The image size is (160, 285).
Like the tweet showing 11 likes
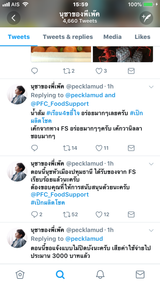tap(99, 148)
